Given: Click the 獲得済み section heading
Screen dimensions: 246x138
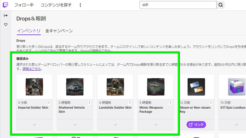Looking at the screenshot, I should coord(23,59).
